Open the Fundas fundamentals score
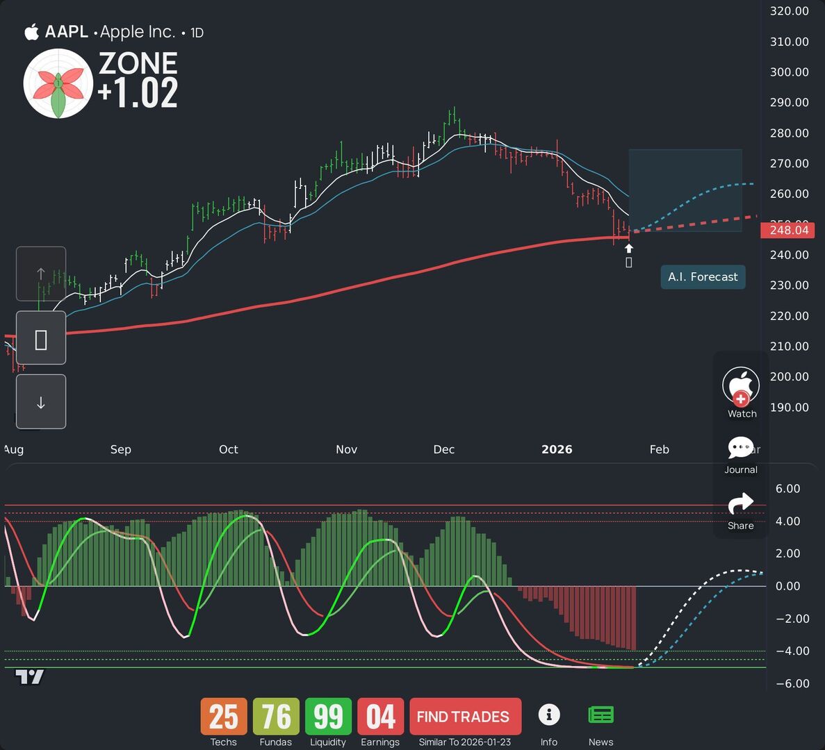The width and height of the screenshot is (825, 750). point(275,717)
